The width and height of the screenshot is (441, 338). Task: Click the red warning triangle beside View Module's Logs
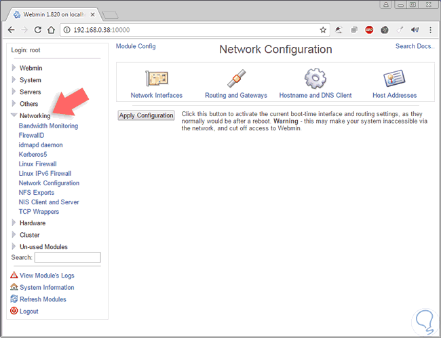(x=14, y=275)
